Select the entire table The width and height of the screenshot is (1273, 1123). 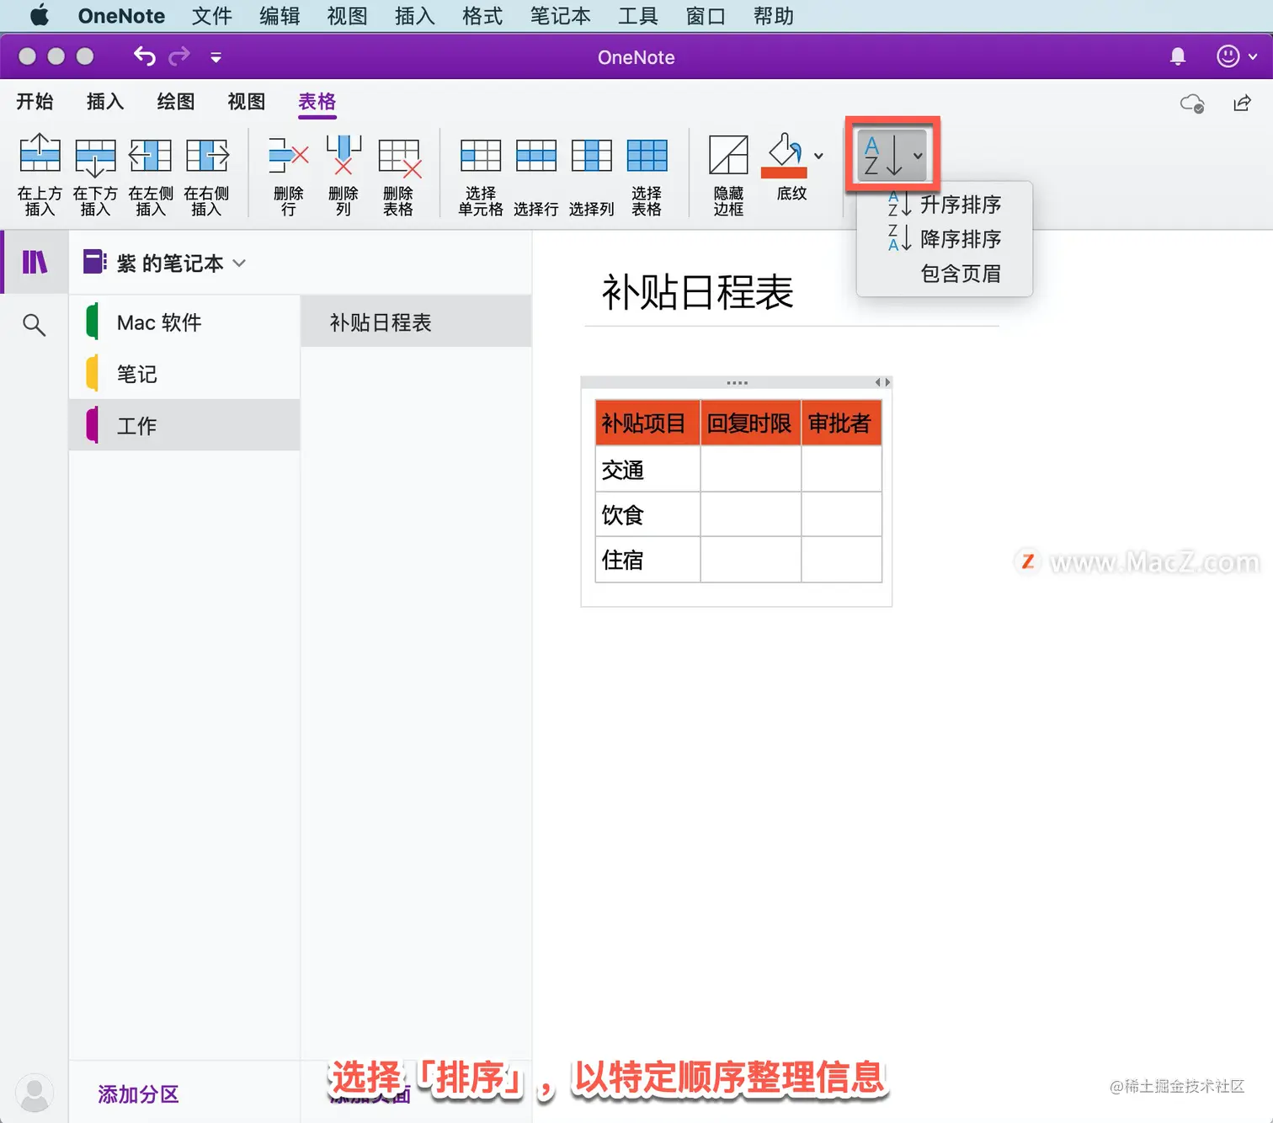[x=647, y=174]
